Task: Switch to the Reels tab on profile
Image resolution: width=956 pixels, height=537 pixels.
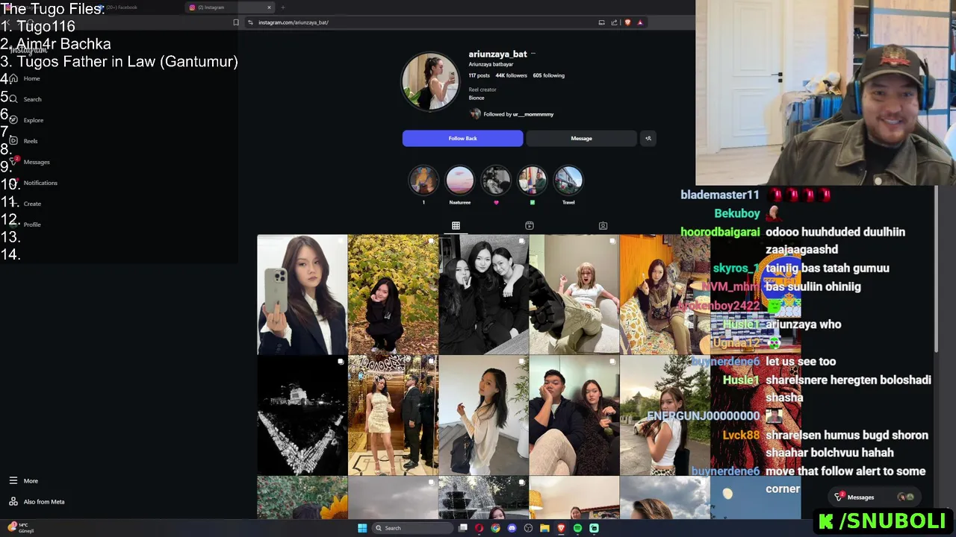Action: [x=530, y=225]
